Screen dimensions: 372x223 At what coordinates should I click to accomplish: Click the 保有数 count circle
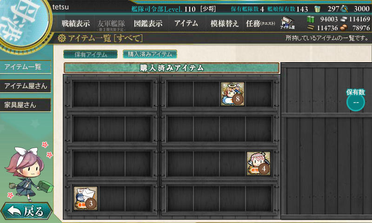(355, 102)
